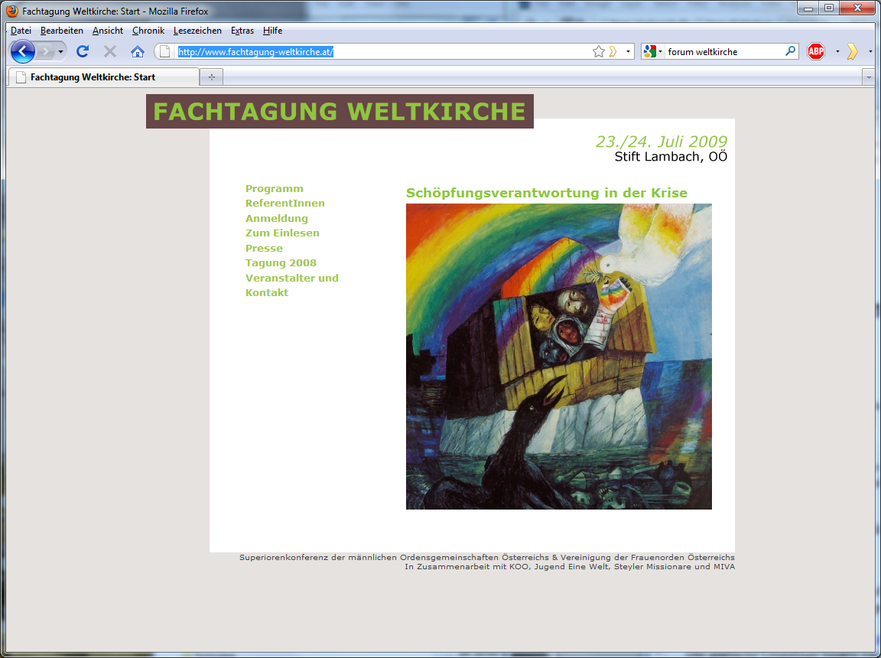Click the footer line In Zusammenarbeit mit KOO
The height and width of the screenshot is (658, 881).
click(x=570, y=566)
